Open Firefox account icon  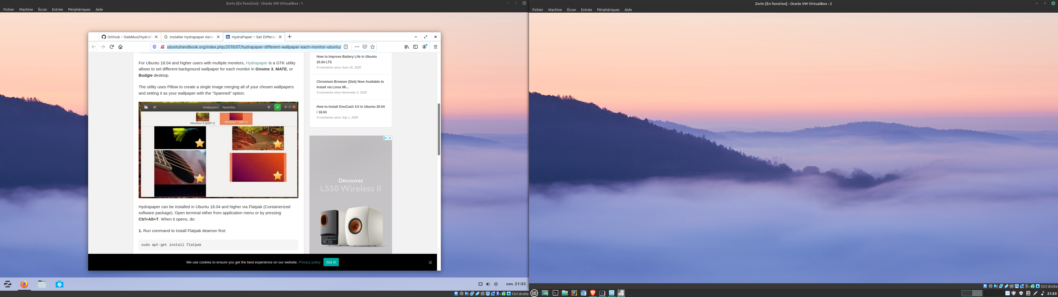425,47
